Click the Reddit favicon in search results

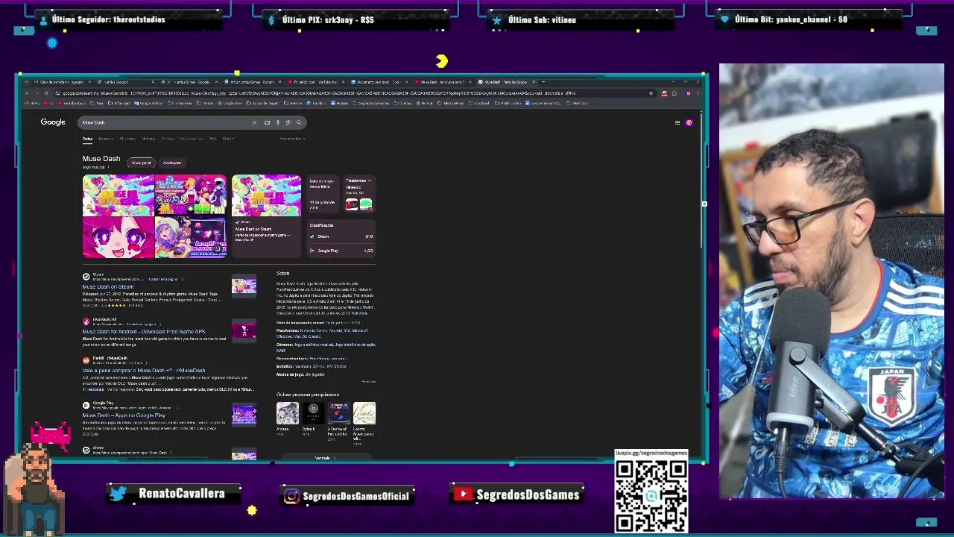pyautogui.click(x=86, y=360)
